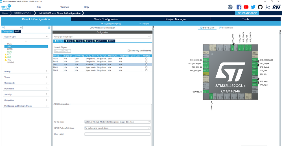Select pin PA10 (I2C1_SDA) on the chip
The width and height of the screenshot is (282, 146).
(254, 71)
